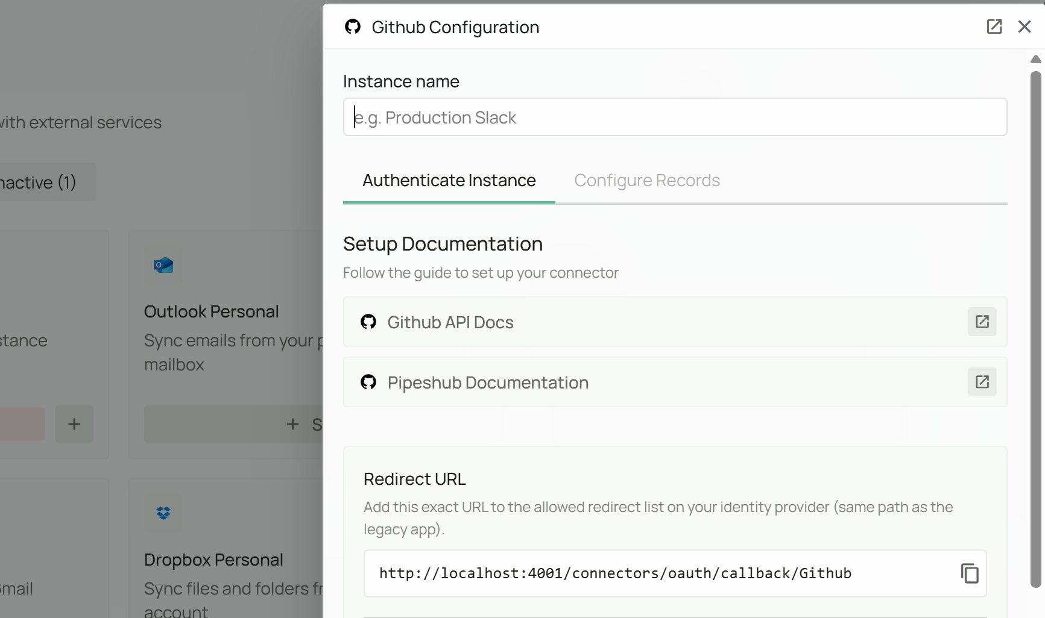Click the Dropbox Personal connector icon

tap(163, 513)
